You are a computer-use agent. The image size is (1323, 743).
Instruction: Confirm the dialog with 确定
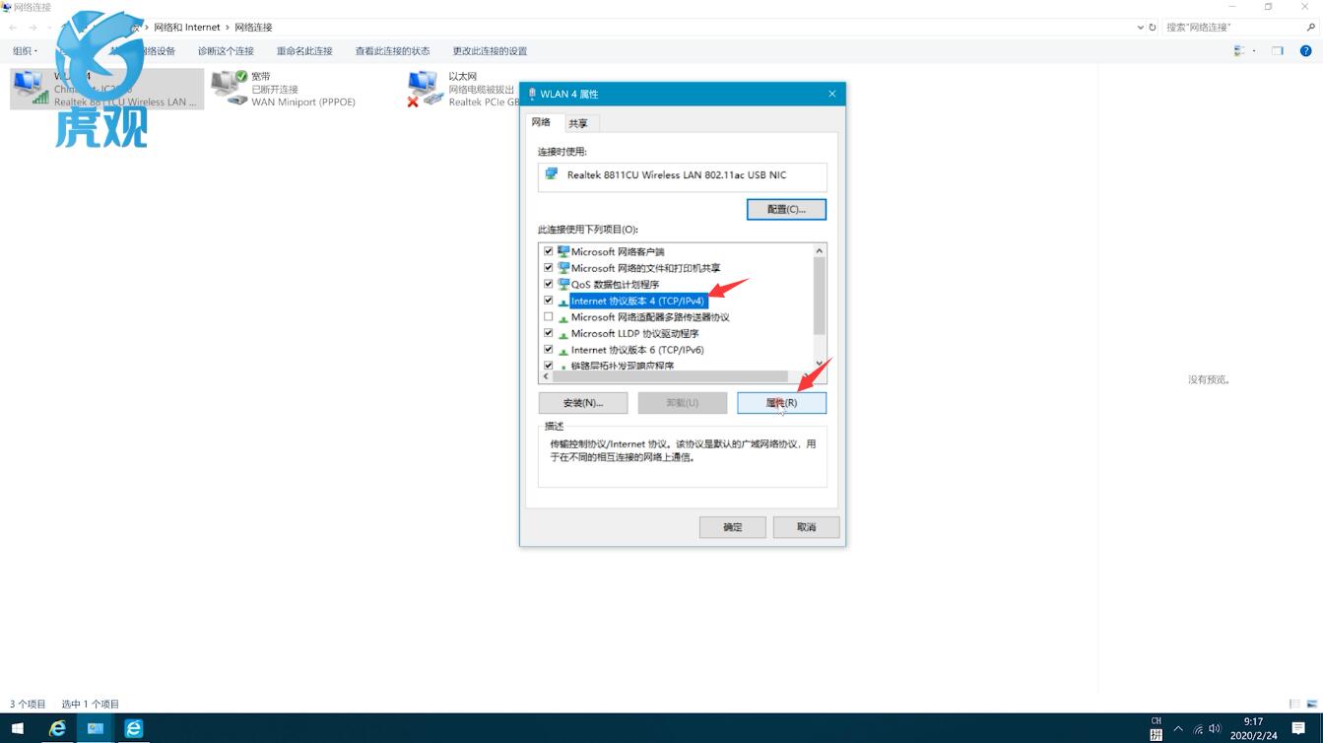pos(733,527)
